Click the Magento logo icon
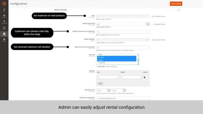This screenshot has width=203, height=114. [4, 4]
